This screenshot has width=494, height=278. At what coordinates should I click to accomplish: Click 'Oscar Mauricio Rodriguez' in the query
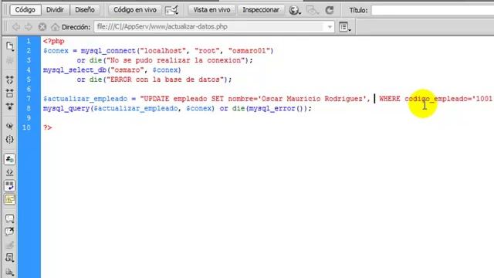(312, 99)
